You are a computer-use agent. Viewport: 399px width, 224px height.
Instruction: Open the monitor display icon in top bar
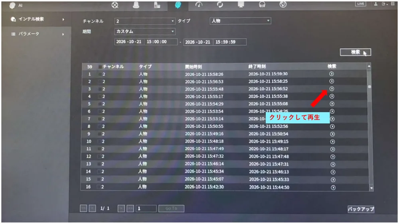coord(241,5)
